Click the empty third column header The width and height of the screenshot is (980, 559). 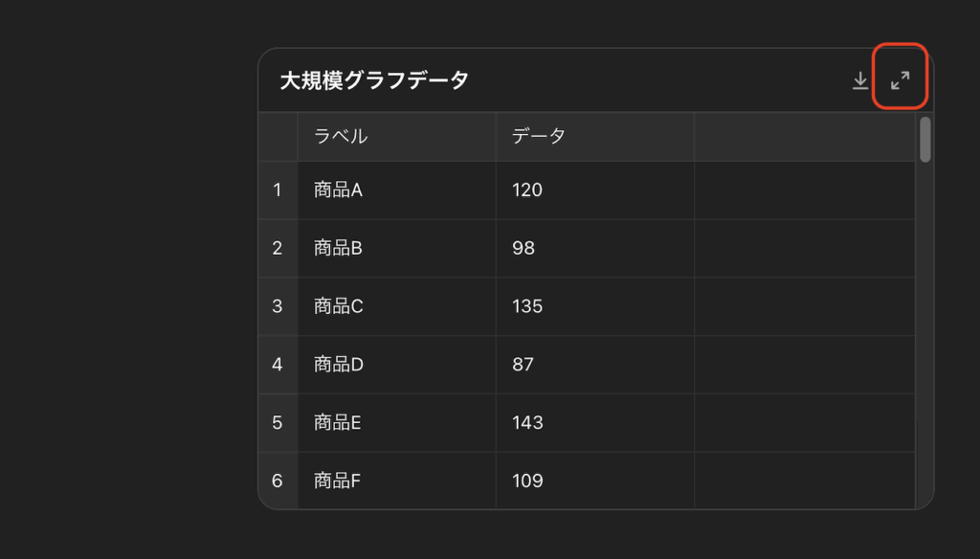point(805,136)
